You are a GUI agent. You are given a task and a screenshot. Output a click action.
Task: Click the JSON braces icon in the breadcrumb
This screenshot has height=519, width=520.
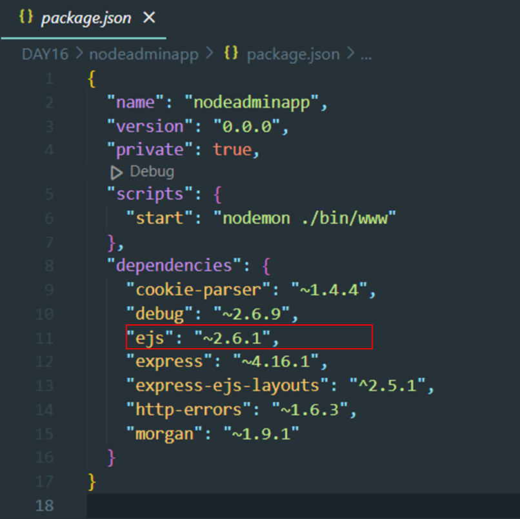pos(231,53)
